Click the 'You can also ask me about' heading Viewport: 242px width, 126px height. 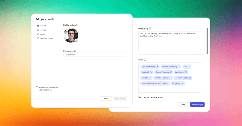coord(151,98)
